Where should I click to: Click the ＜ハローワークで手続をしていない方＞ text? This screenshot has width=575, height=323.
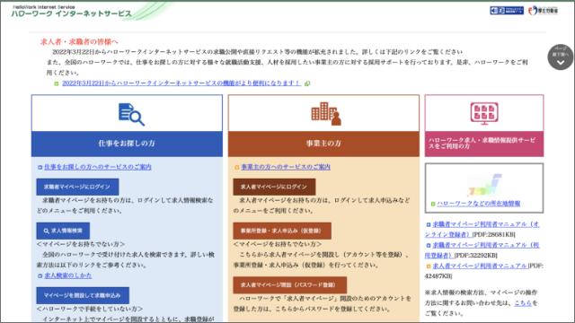pyautogui.click(x=90, y=309)
